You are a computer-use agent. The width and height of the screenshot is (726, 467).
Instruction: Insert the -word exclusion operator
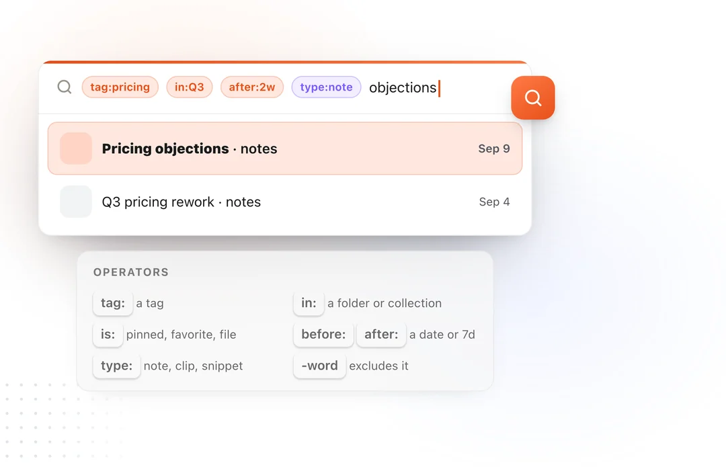point(319,366)
